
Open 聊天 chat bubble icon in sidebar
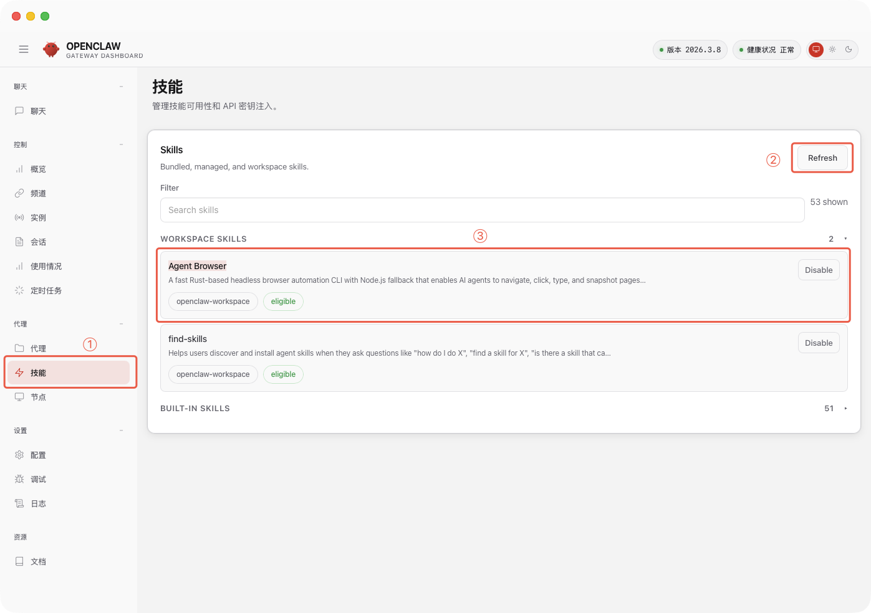[19, 111]
